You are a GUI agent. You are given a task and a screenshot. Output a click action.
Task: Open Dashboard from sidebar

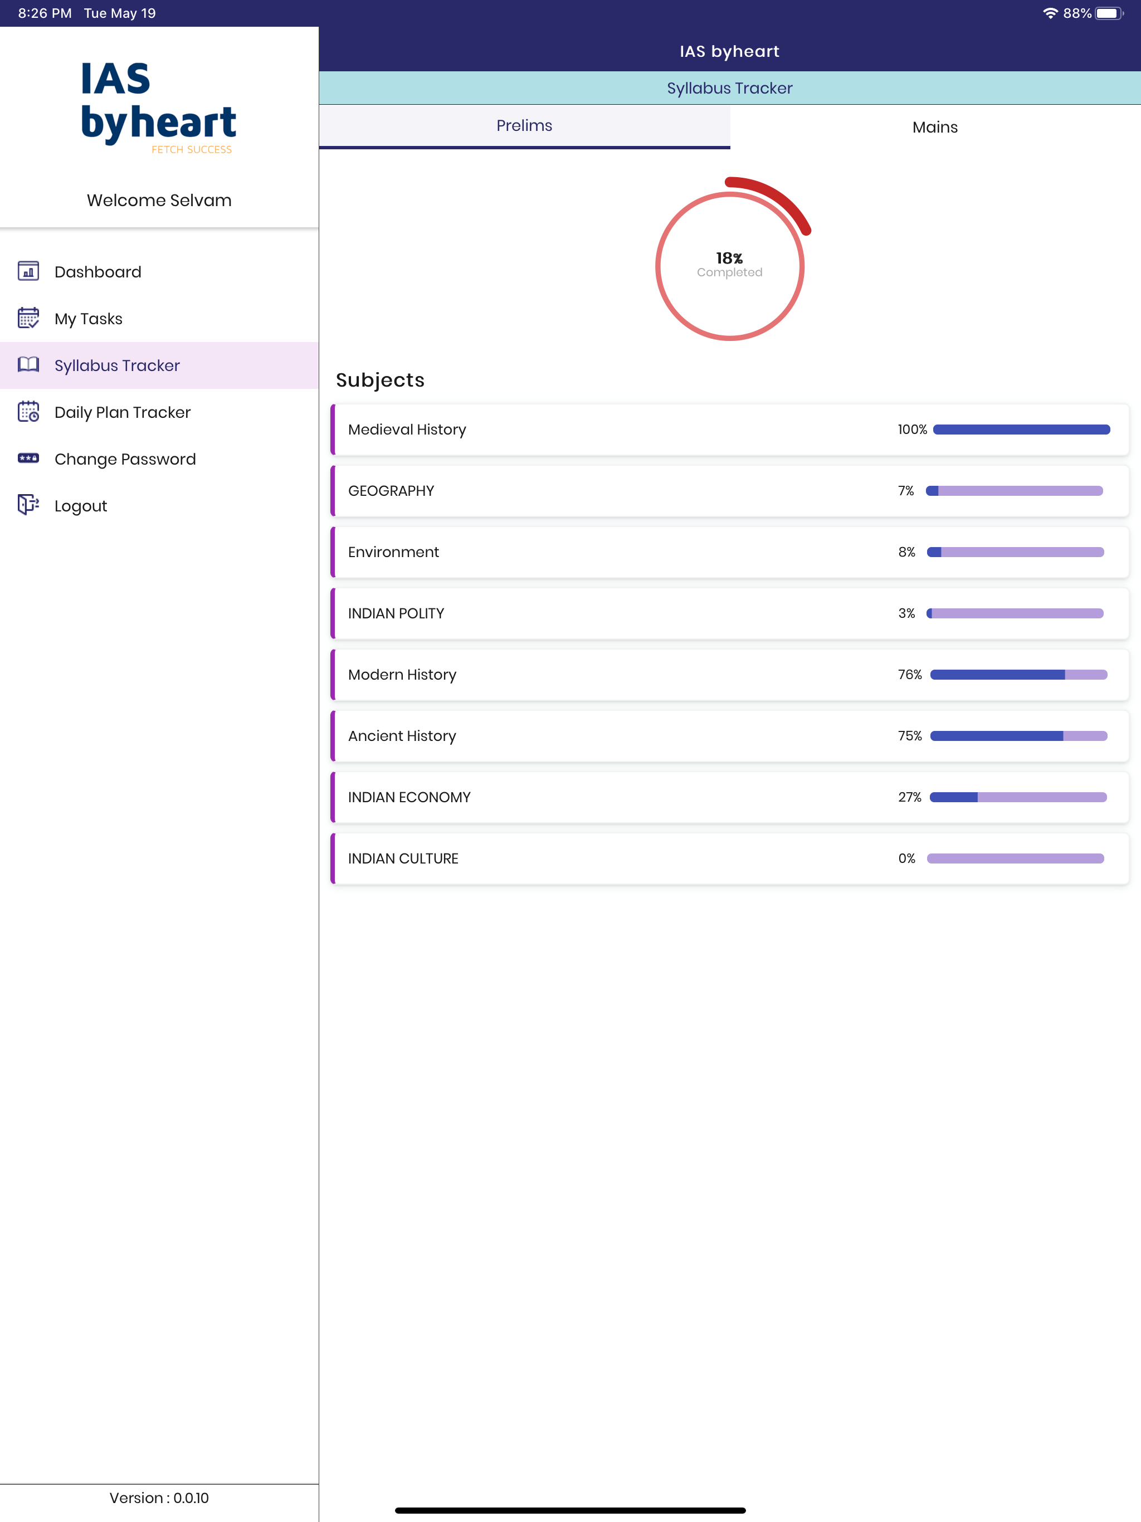(159, 272)
